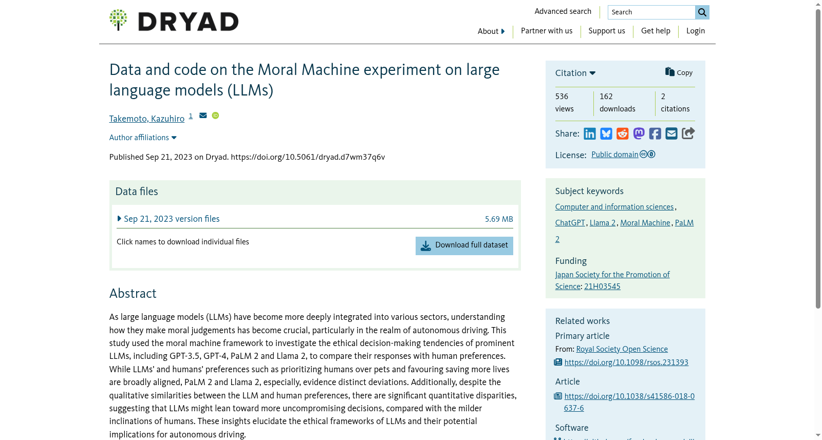822x440 pixels.
Task: Share on Mastodon
Action: point(639,134)
